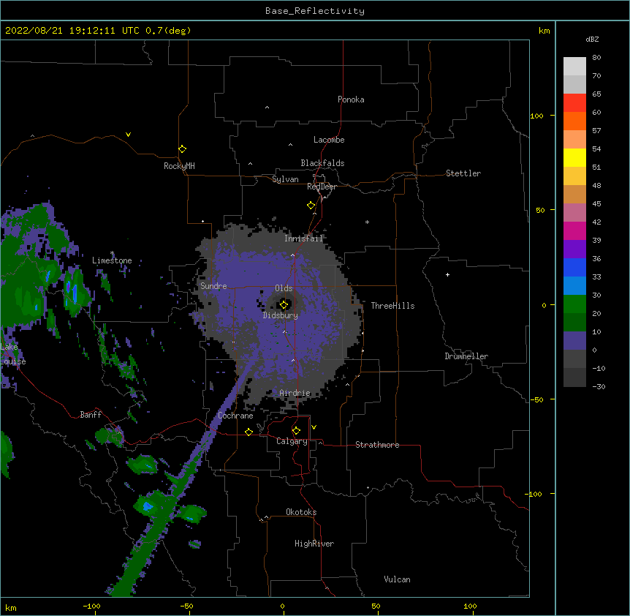Click the Vulcan city label
The height and width of the screenshot is (616, 630).
coord(397,579)
